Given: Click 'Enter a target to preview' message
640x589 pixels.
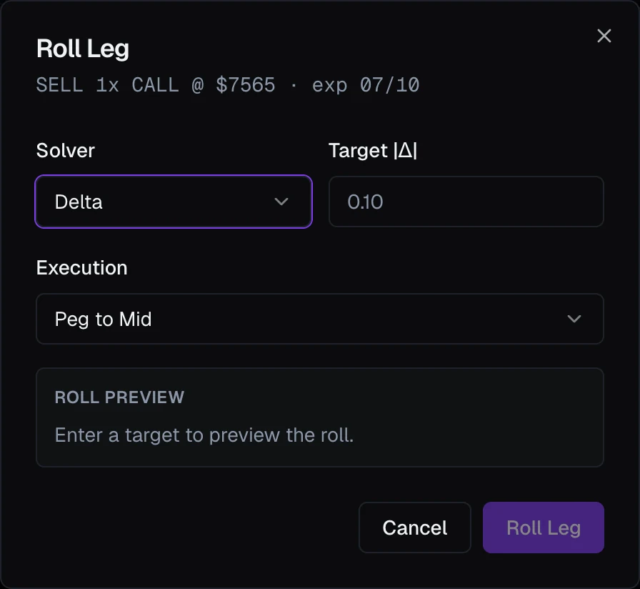Looking at the screenshot, I should (x=204, y=435).
